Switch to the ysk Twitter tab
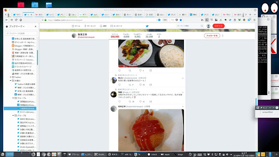The width and height of the screenshot is (279, 157). [x=94, y=14]
